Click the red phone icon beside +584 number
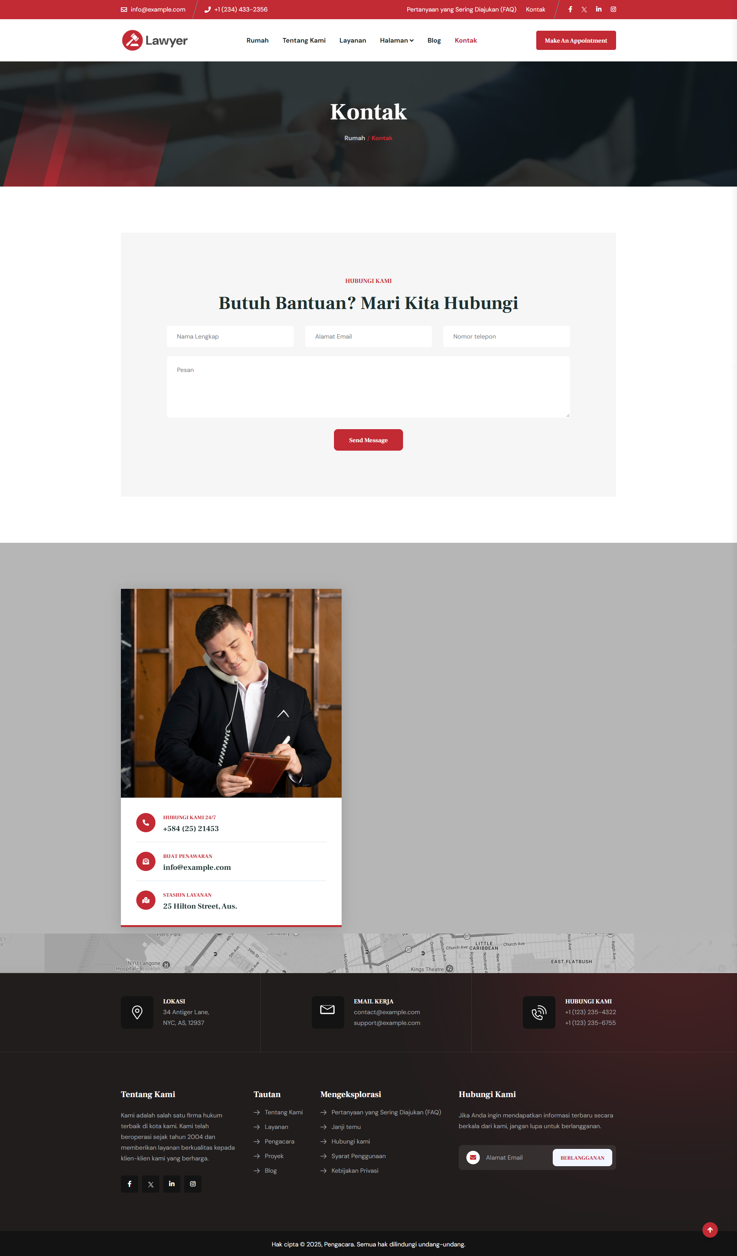Viewport: 737px width, 1256px height. (145, 822)
